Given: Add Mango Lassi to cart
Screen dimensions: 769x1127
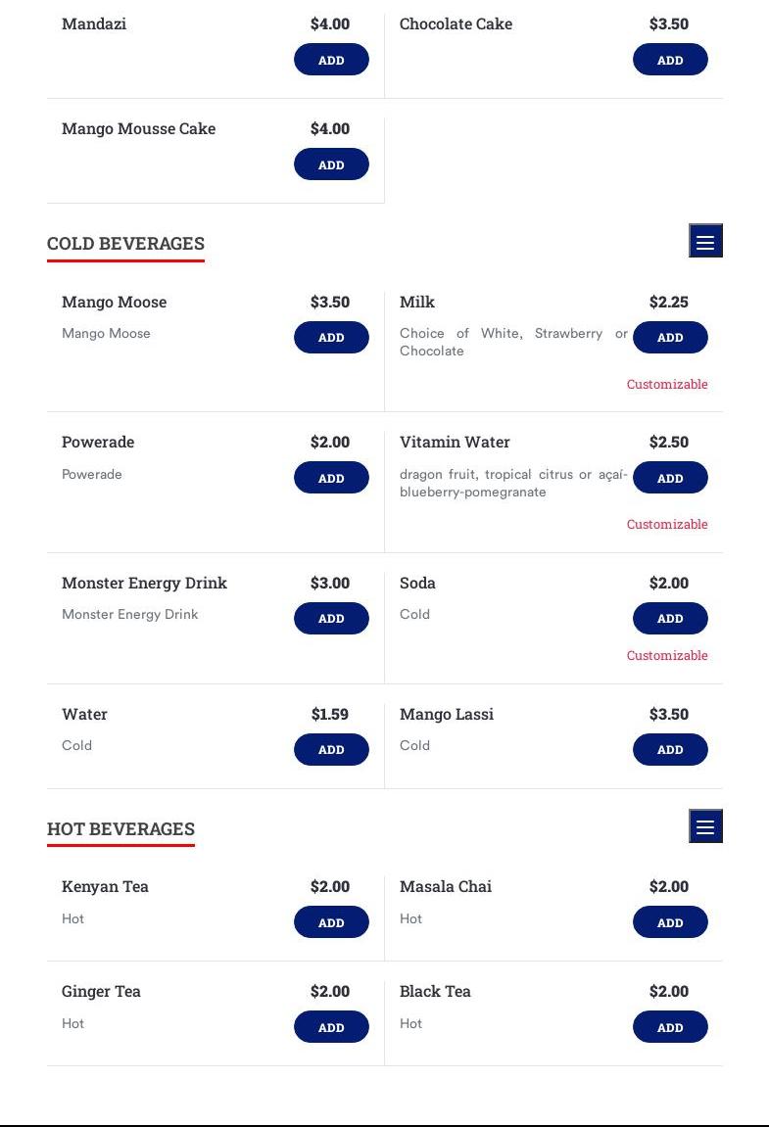Looking at the screenshot, I should (x=670, y=749).
